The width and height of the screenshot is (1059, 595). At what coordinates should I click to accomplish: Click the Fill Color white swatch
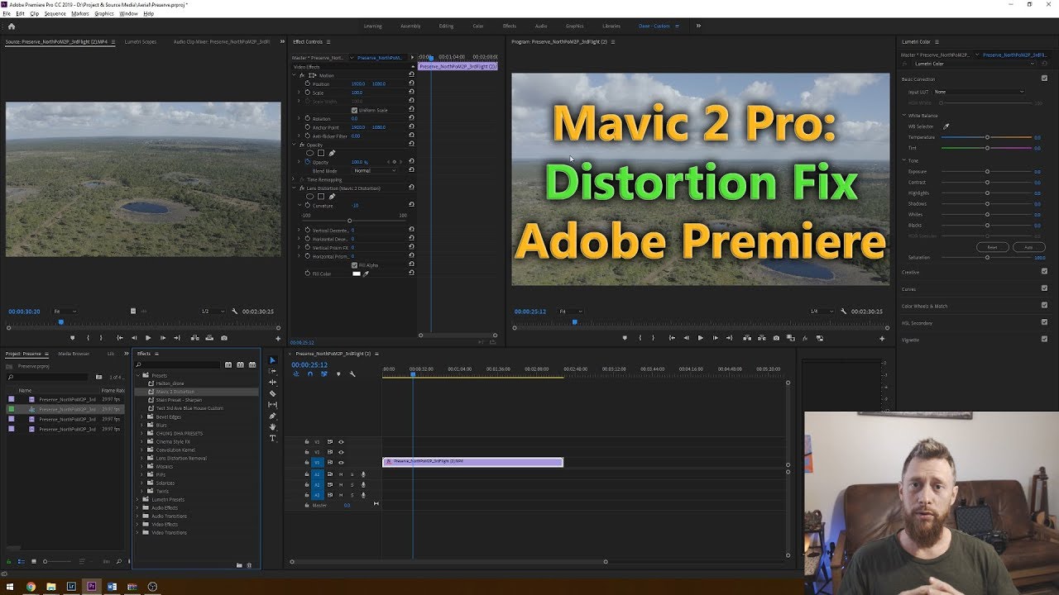(x=357, y=274)
